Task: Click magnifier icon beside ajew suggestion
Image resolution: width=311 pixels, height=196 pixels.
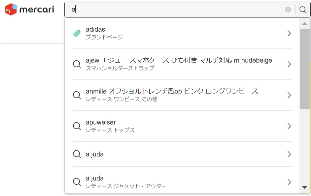Action: (x=77, y=64)
